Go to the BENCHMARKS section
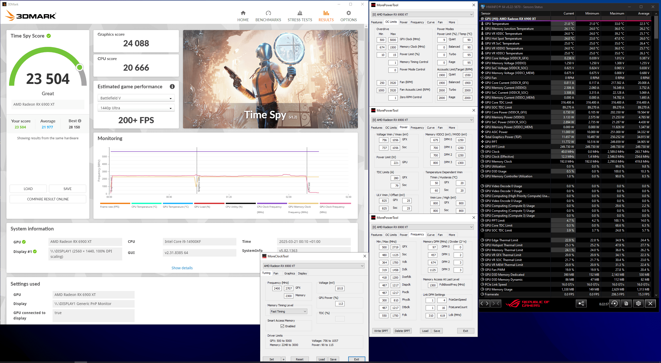Viewport: 661px width, 363px height. (268, 16)
